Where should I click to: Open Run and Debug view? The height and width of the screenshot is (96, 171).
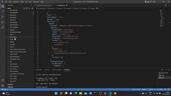pyautogui.click(x=3, y=22)
